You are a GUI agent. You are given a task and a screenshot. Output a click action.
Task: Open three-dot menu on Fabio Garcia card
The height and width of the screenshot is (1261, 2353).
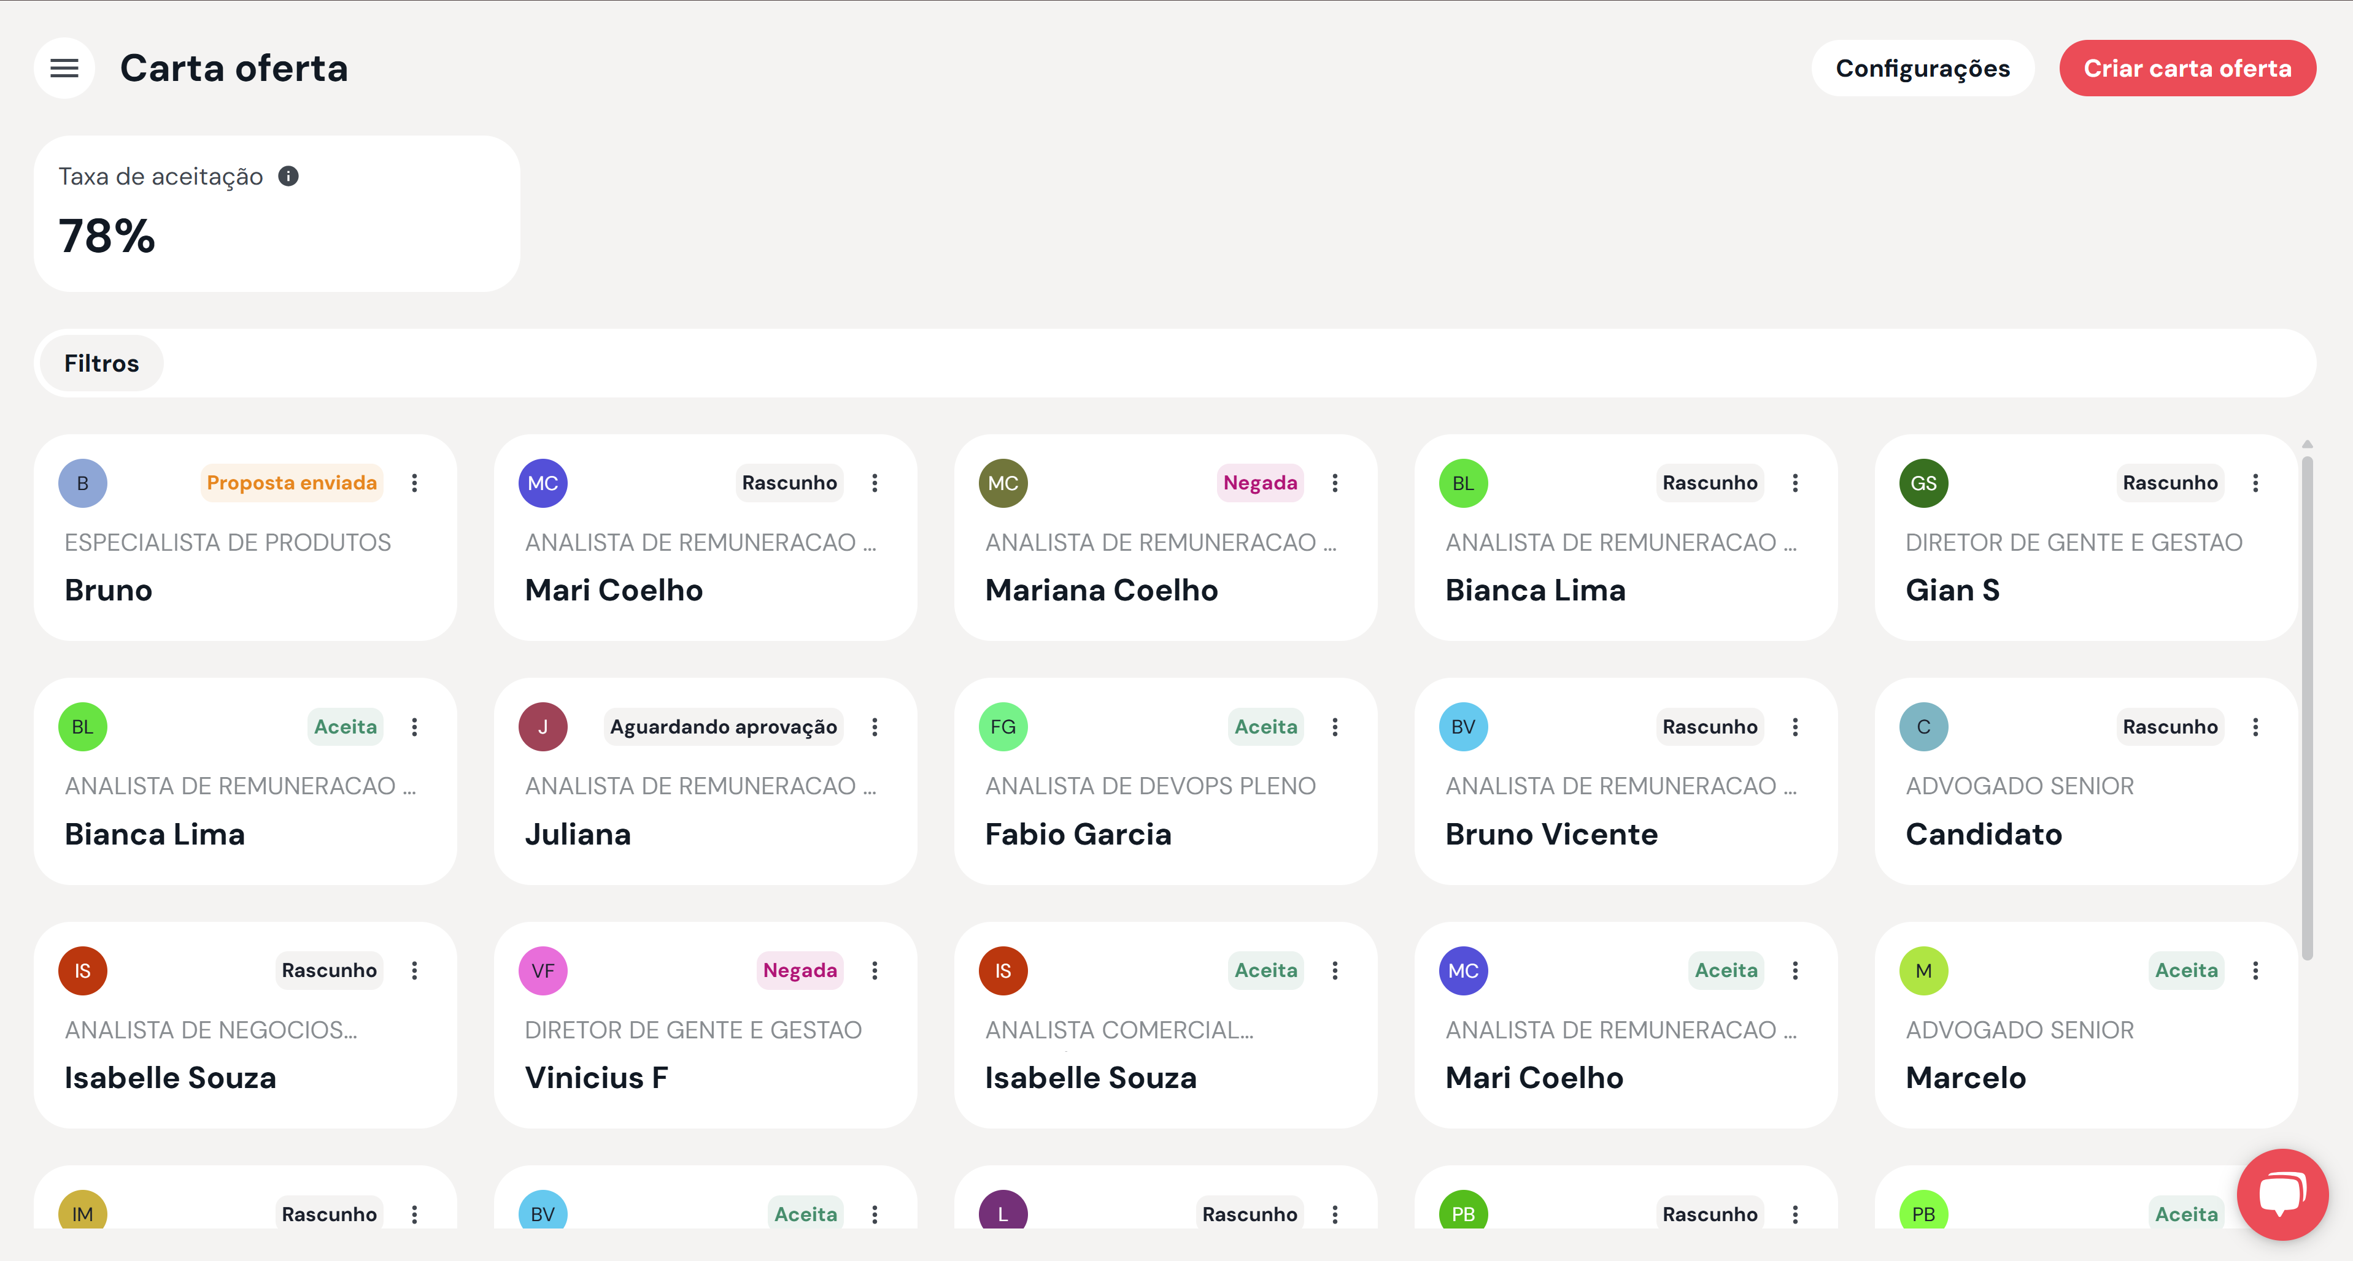1335,727
